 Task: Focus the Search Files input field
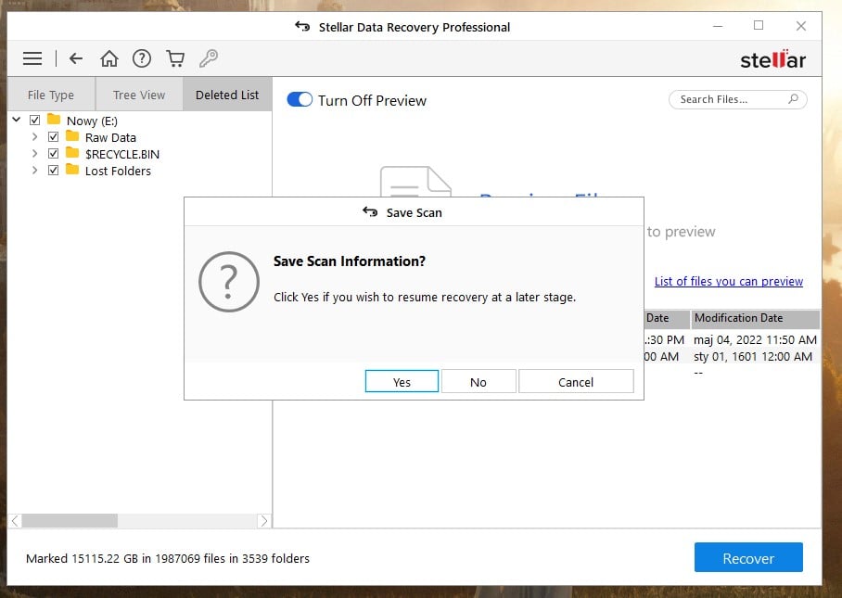pyautogui.click(x=737, y=99)
